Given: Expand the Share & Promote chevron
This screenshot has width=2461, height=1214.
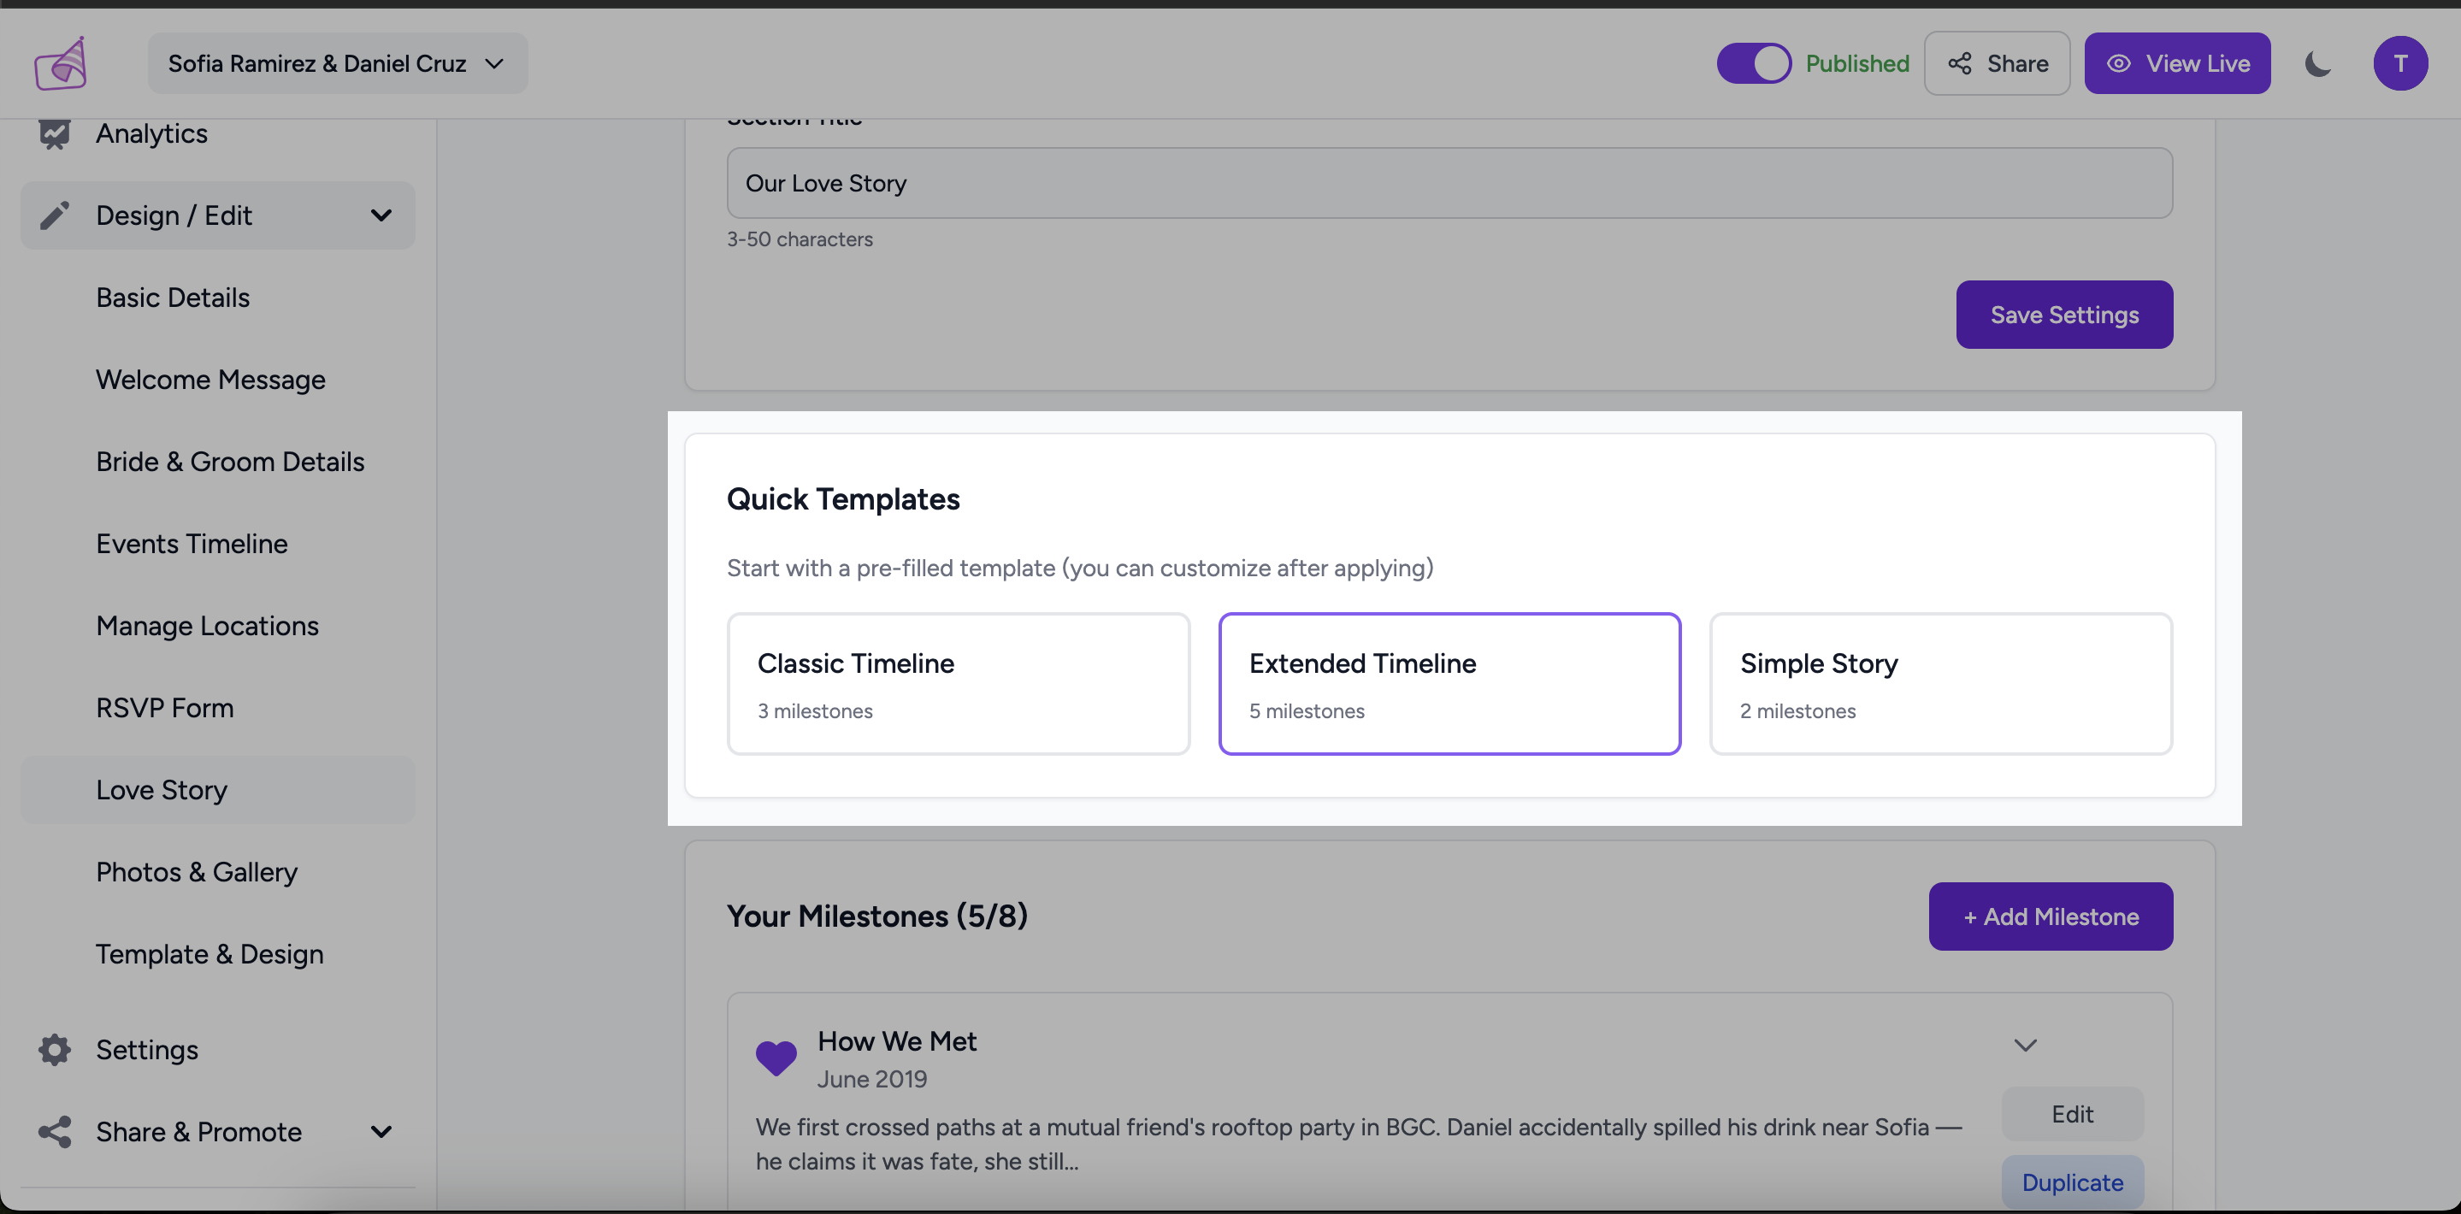Looking at the screenshot, I should (x=381, y=1131).
